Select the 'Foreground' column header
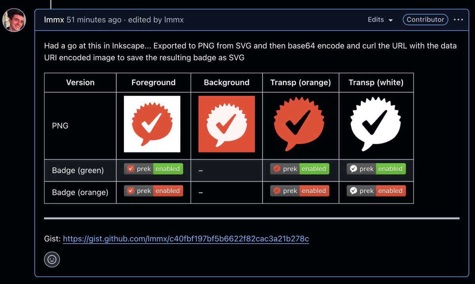The image size is (475, 284). click(154, 82)
